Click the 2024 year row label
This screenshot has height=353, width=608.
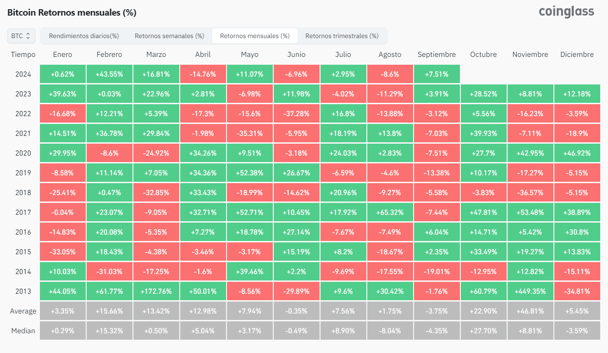(23, 73)
